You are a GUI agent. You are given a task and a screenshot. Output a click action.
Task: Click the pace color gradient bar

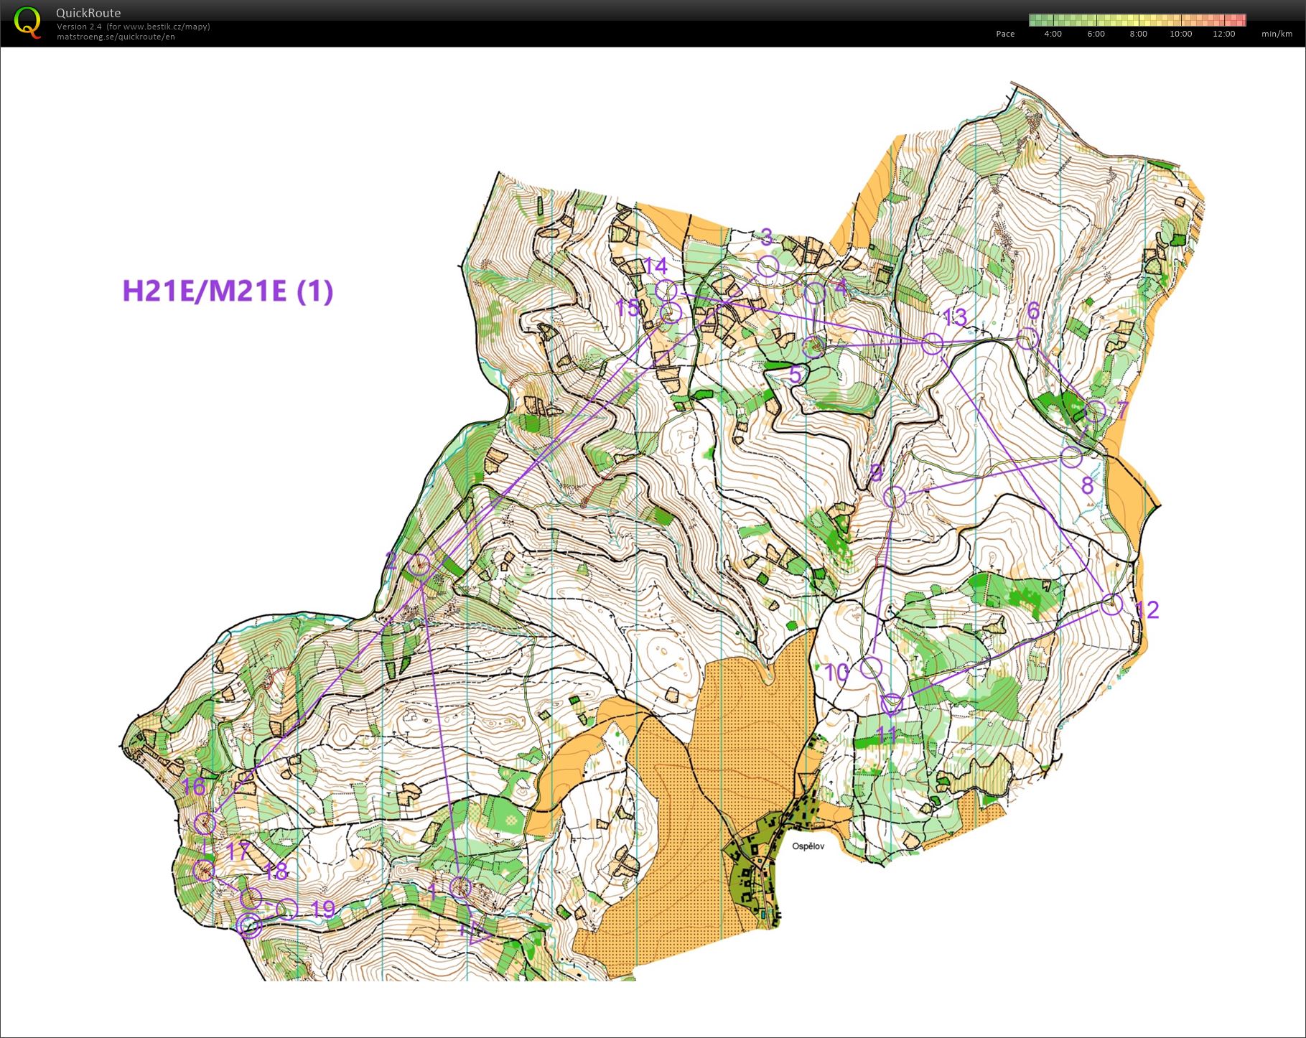point(1137,20)
